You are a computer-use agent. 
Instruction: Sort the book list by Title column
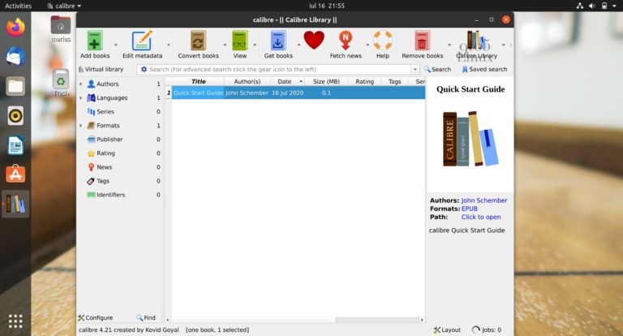point(198,81)
